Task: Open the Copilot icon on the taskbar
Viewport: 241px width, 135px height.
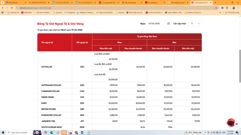Action: click(x=46, y=132)
